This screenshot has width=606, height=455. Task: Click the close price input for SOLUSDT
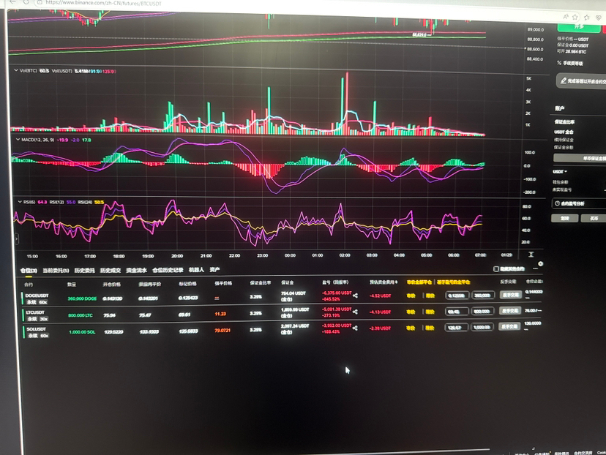457,327
